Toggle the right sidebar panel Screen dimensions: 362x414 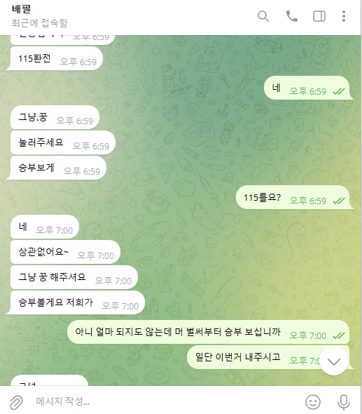(319, 16)
